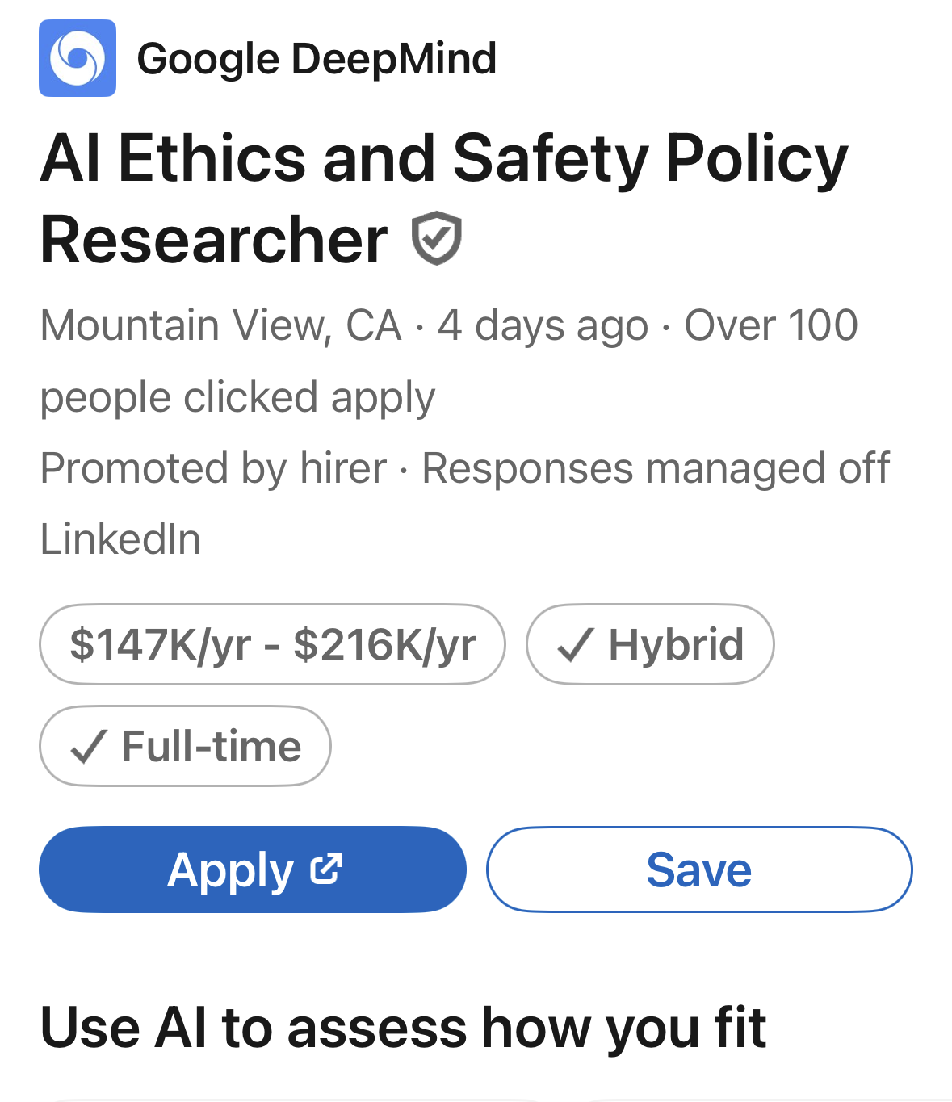Screen dimensions: 952x1102
Task: Click the $147K/yr minimum salary figure
Action: pos(160,645)
